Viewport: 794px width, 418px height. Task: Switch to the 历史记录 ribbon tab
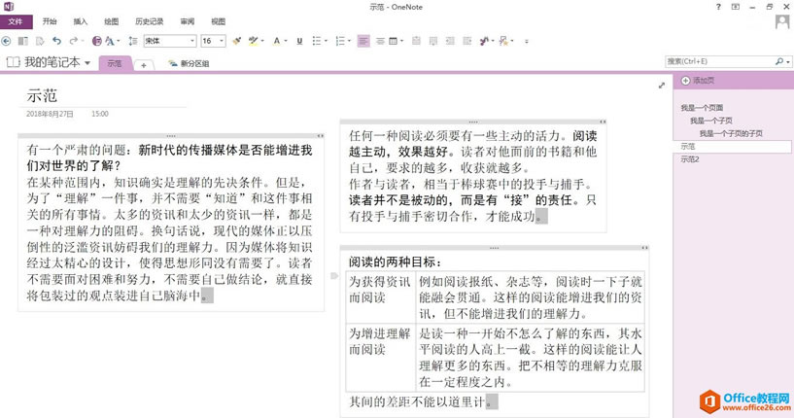click(150, 21)
